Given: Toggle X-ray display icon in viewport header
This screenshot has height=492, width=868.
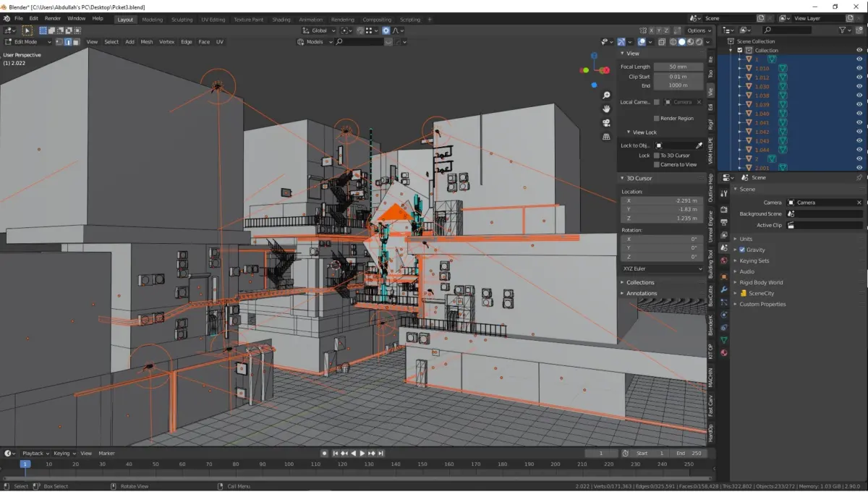Looking at the screenshot, I should pyautogui.click(x=661, y=42).
